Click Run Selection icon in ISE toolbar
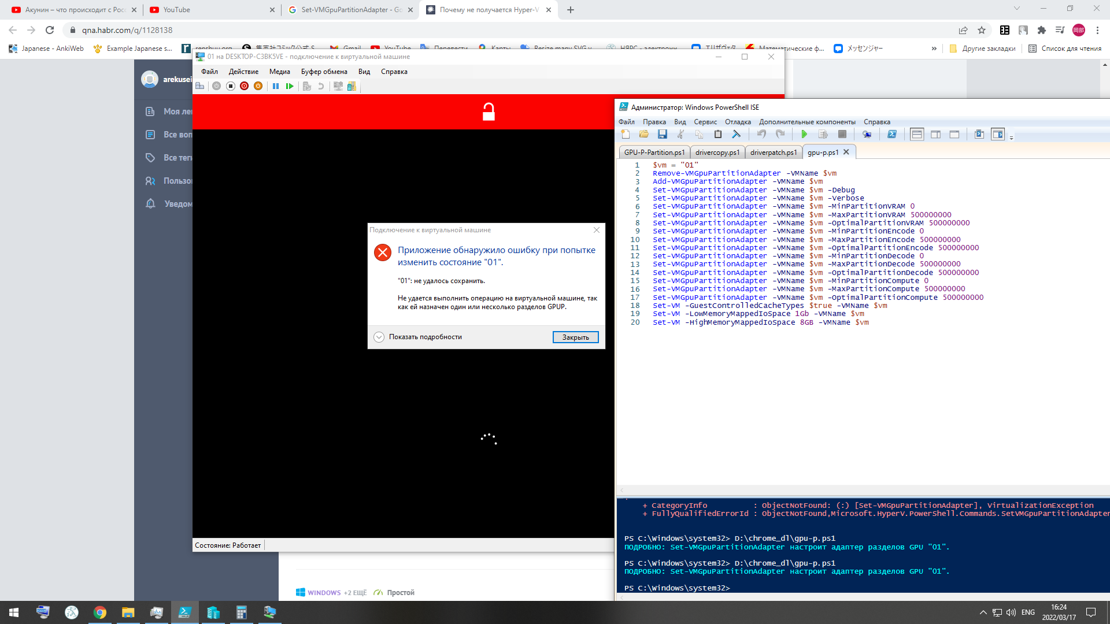1110x624 pixels. click(823, 134)
